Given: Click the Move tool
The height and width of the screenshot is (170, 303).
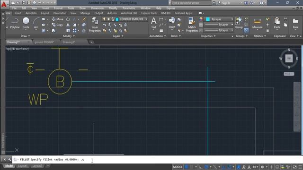Looking at the screenshot, I should click(x=58, y=19).
